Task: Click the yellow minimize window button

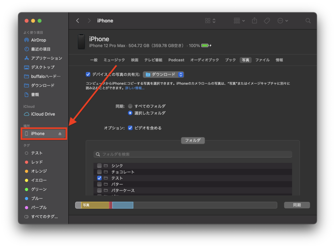Action: pyautogui.click(x=33, y=21)
